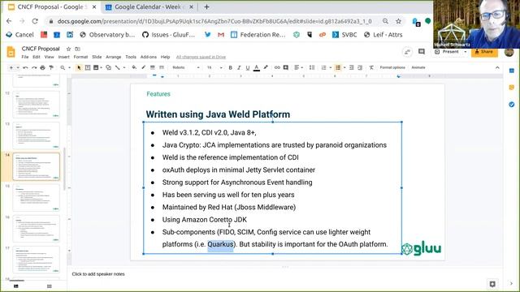Screen dimensions: 520x292
Task: Click the Move to folder icon
Action: pos(78,49)
